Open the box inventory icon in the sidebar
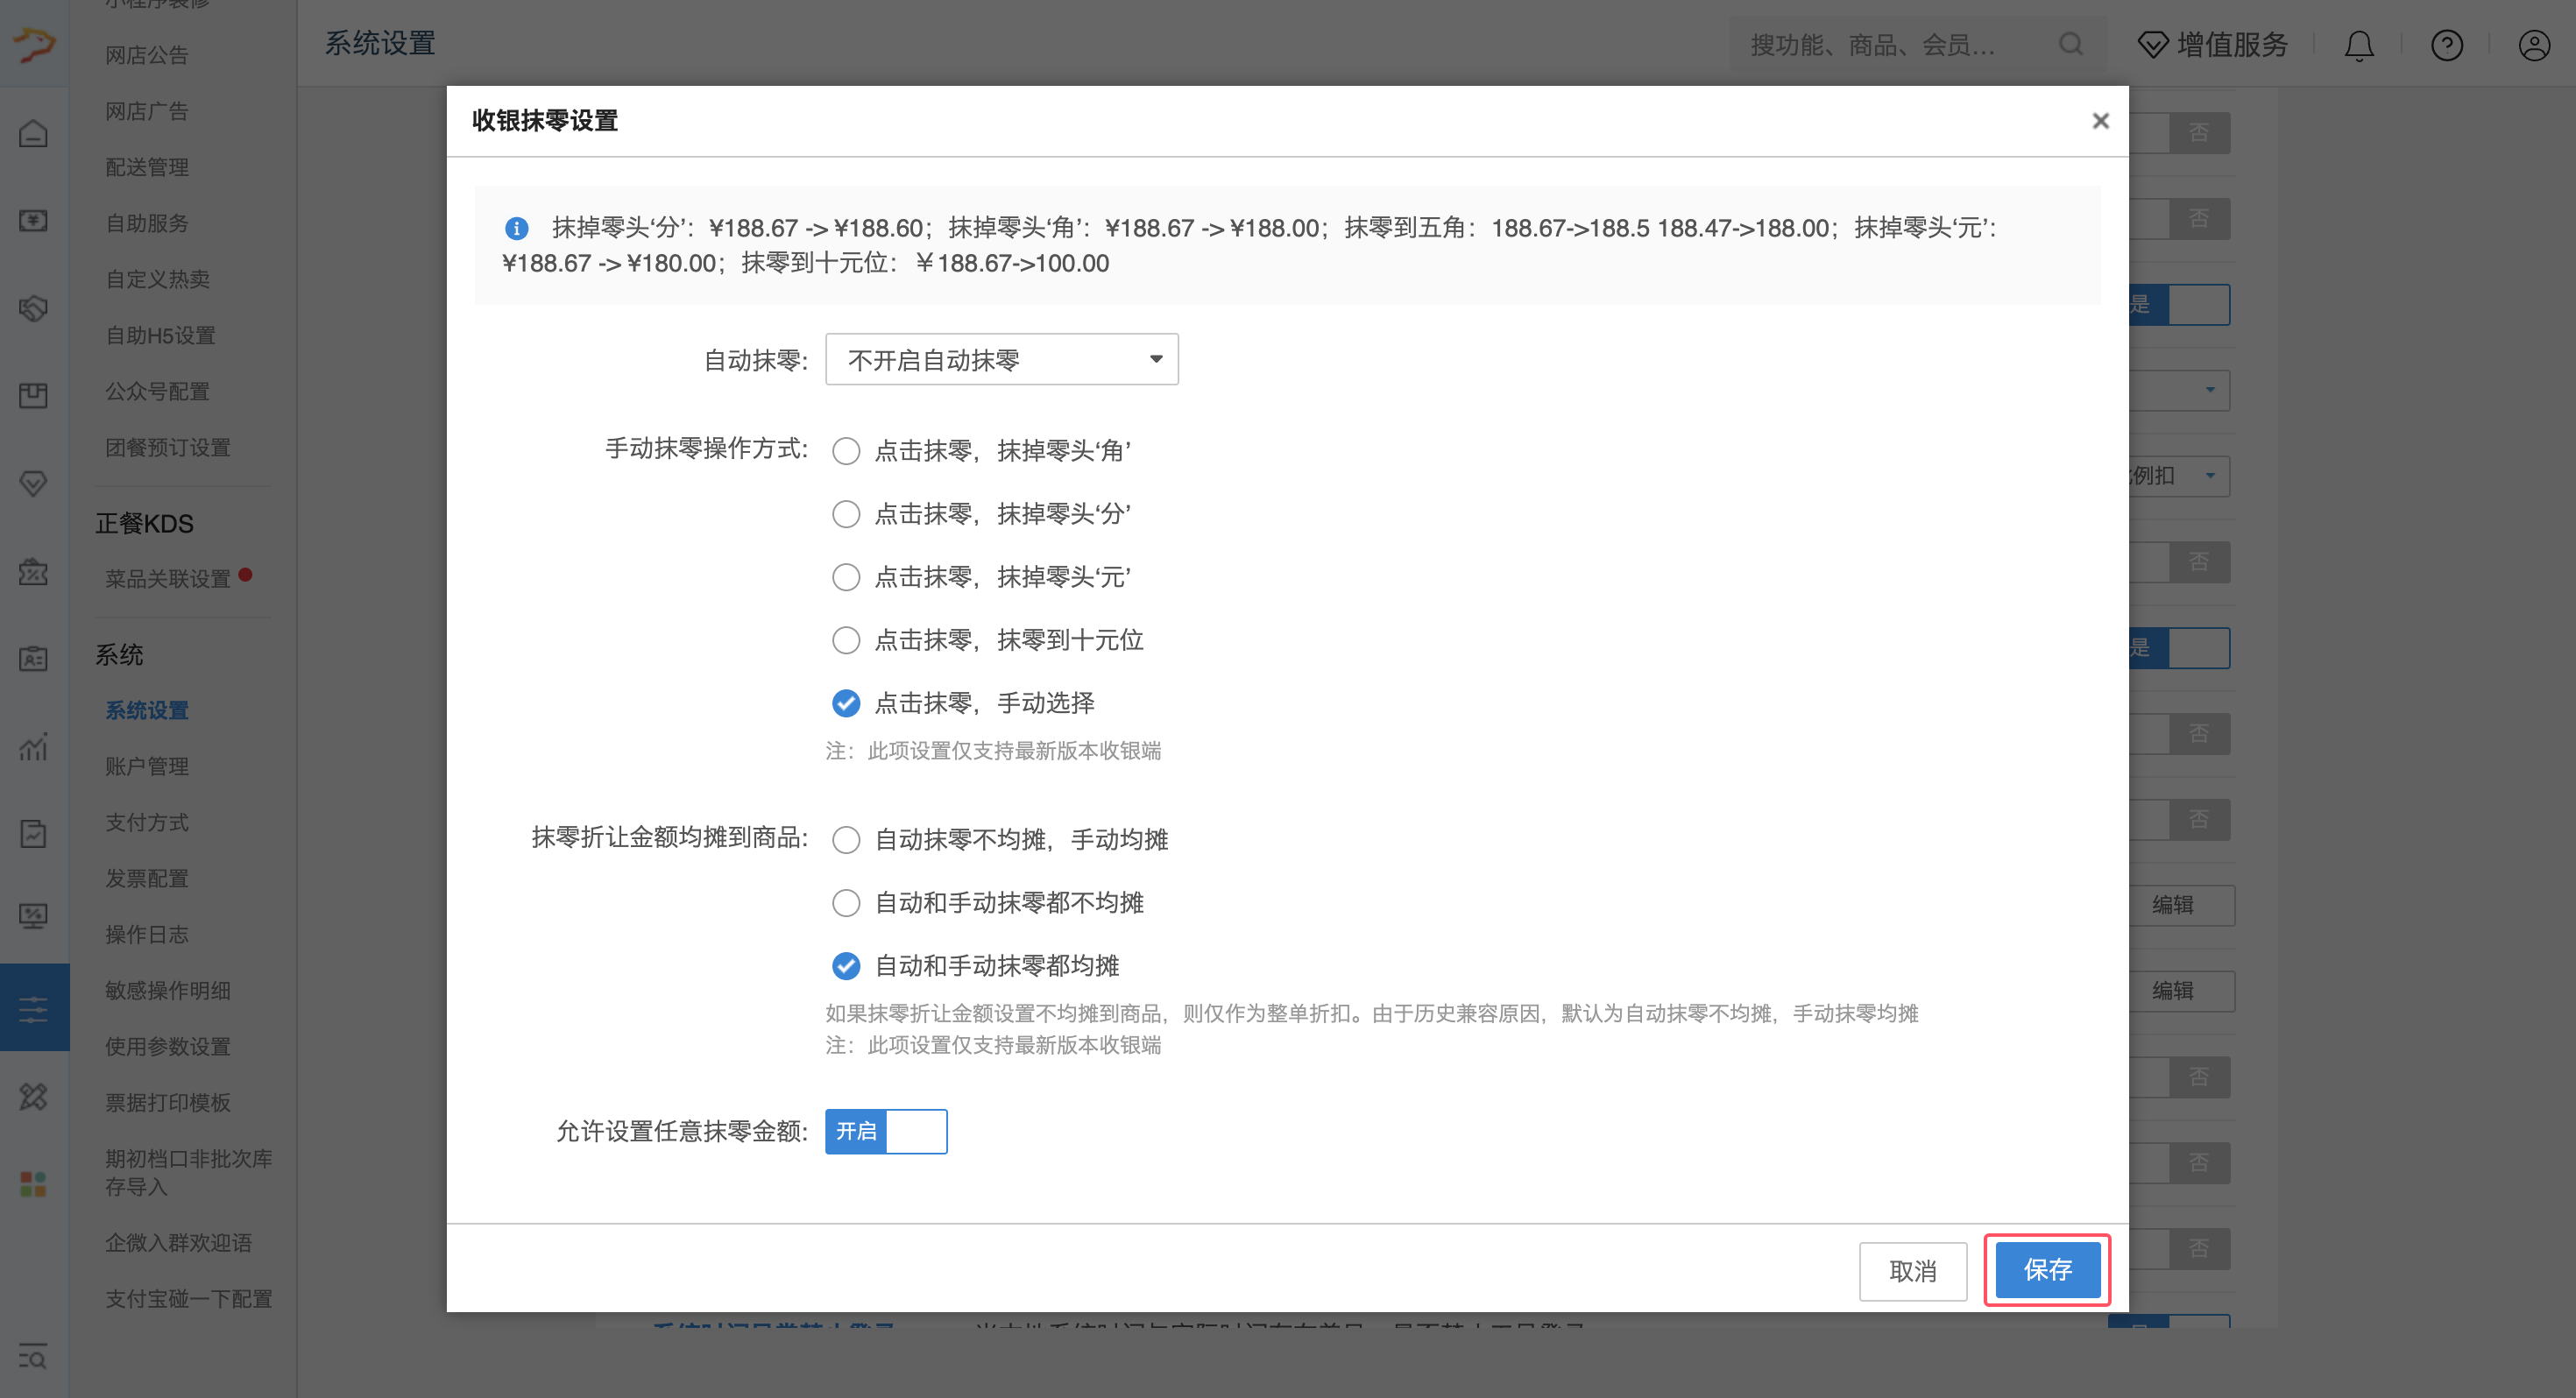The height and width of the screenshot is (1398, 2576). coord(33,395)
